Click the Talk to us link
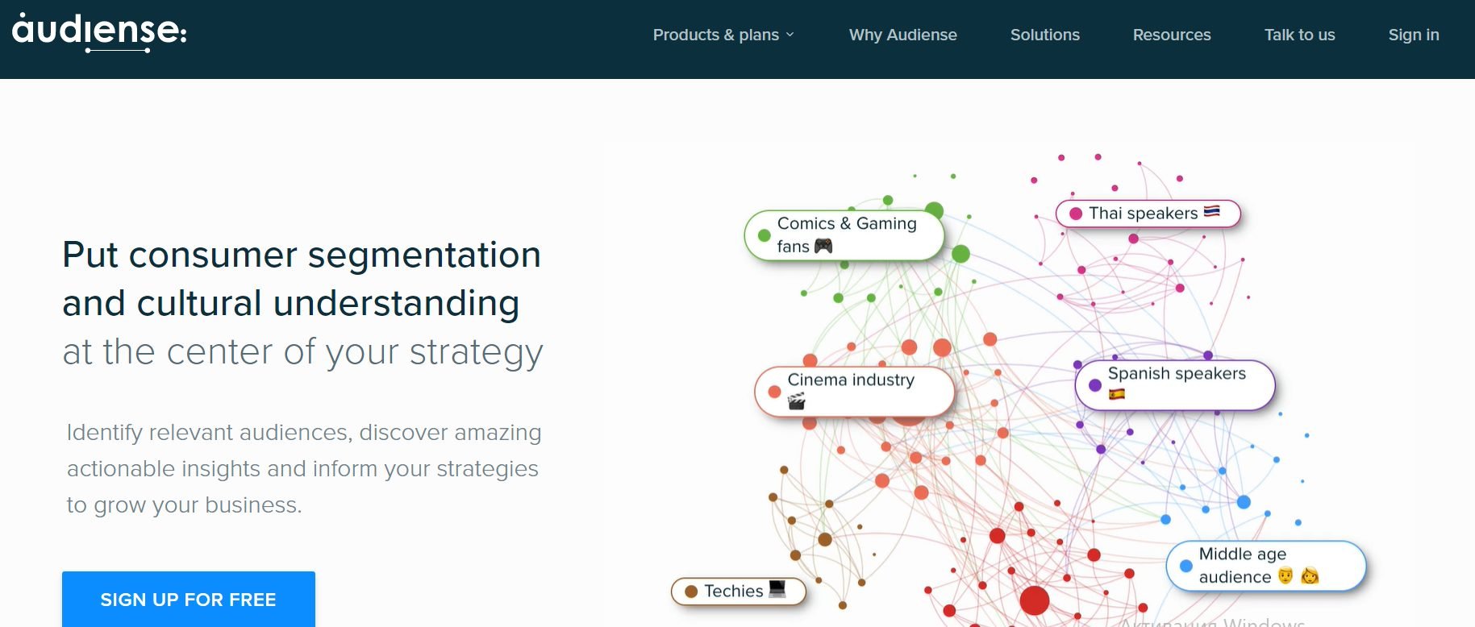This screenshot has width=1475, height=627. coord(1299,35)
